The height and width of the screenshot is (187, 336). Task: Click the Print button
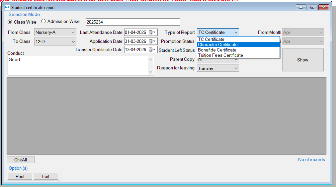tap(20, 176)
